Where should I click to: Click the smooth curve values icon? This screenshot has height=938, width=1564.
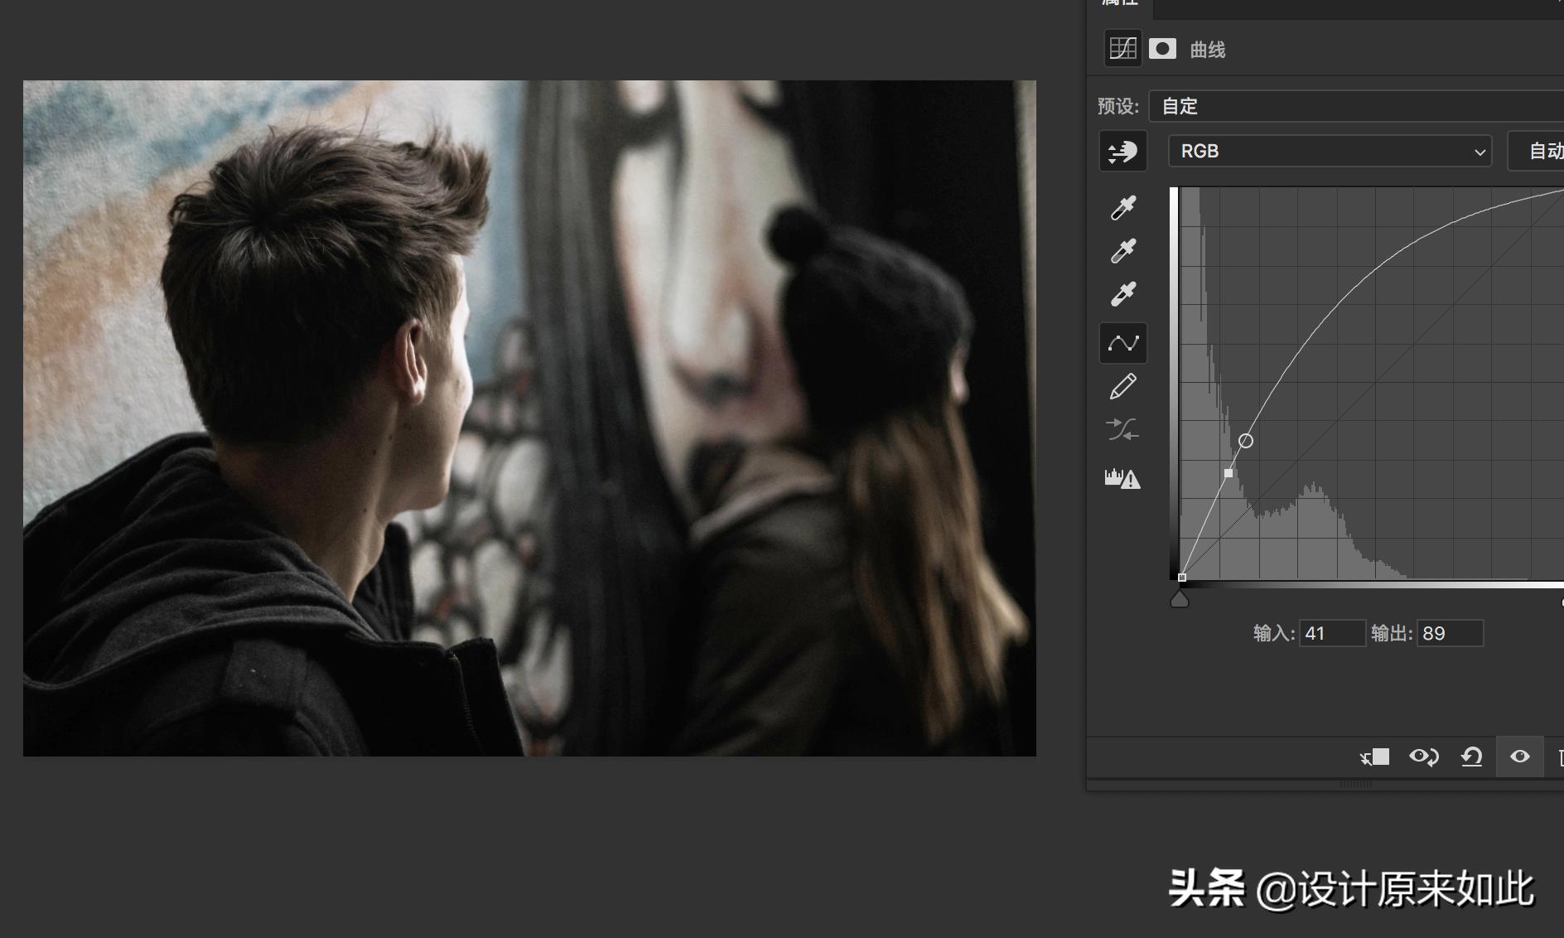pos(1122,429)
